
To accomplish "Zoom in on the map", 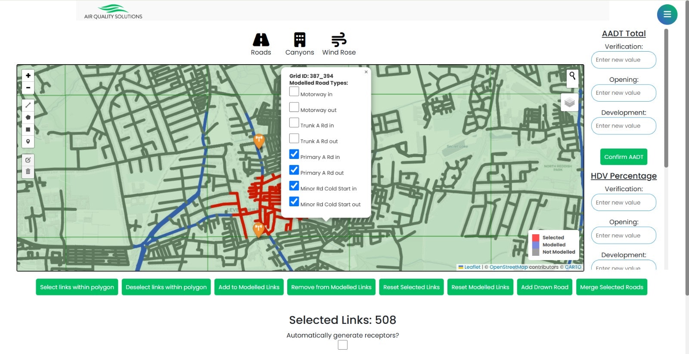I will [28, 75].
